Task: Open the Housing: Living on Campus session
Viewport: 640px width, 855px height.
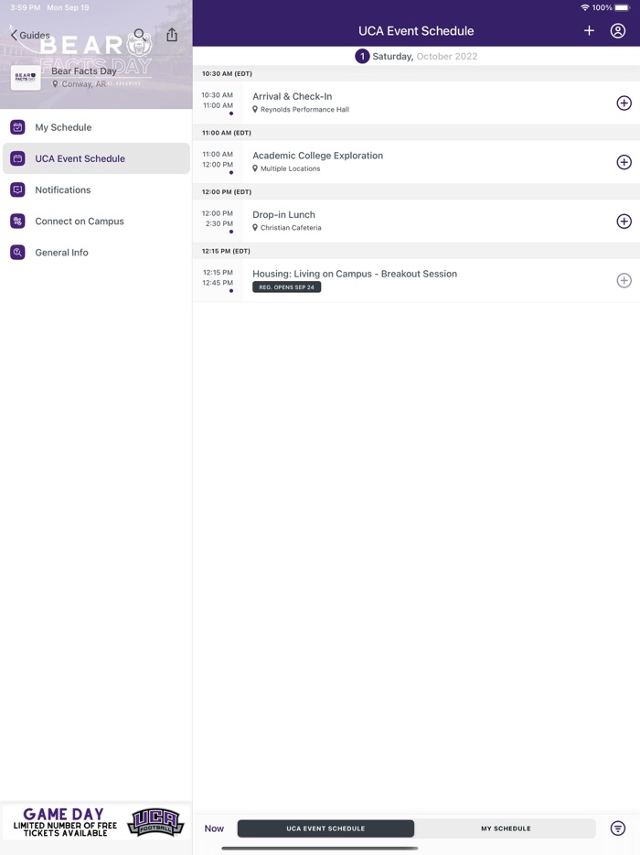Action: point(355,274)
